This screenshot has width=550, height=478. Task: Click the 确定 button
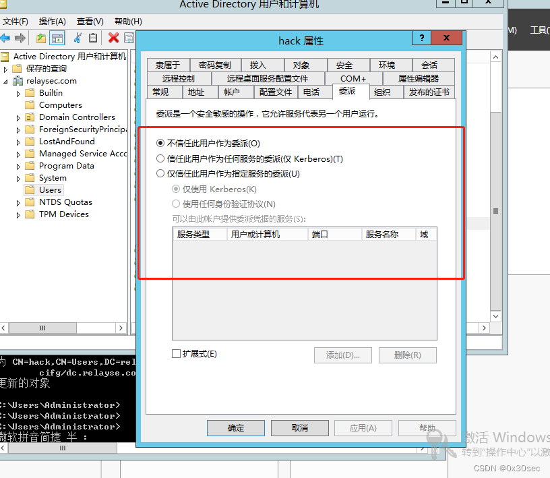point(236,428)
